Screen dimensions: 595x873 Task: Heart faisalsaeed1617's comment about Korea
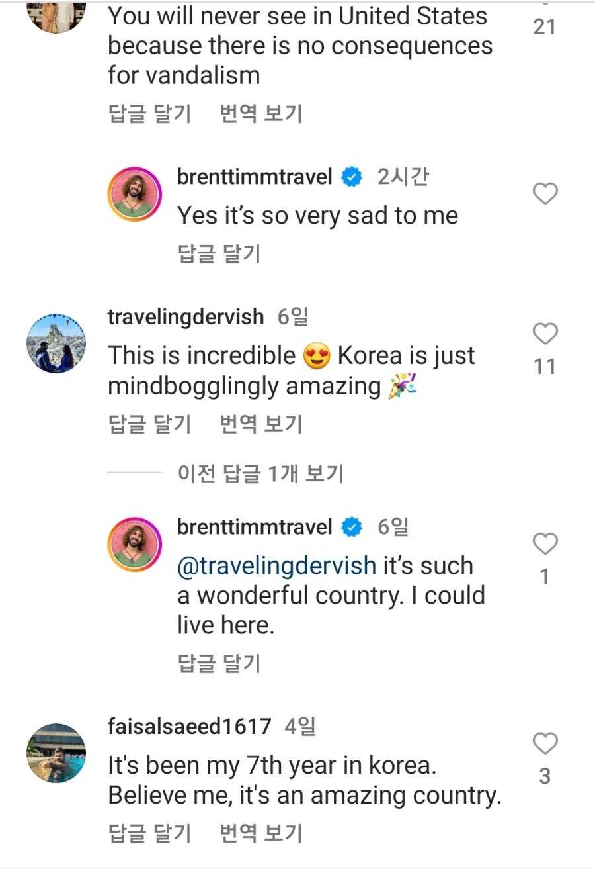[545, 744]
